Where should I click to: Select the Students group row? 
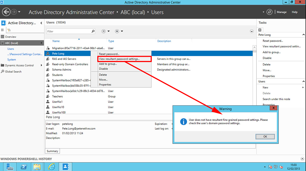click(57, 75)
